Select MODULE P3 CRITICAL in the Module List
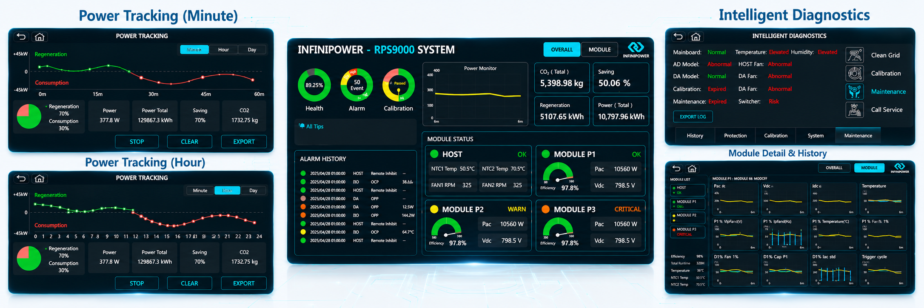 687,232
